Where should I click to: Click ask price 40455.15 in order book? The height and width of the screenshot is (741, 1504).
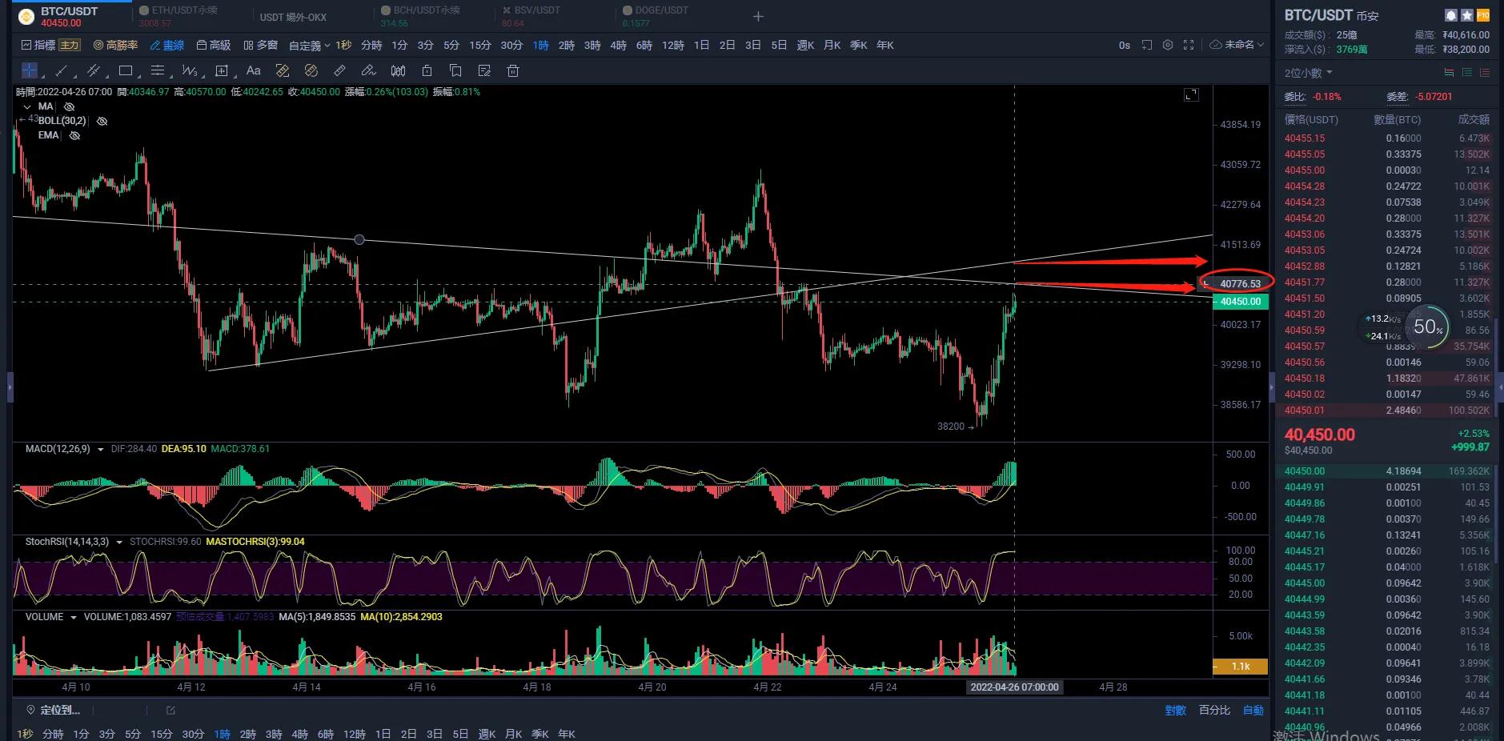(x=1305, y=138)
